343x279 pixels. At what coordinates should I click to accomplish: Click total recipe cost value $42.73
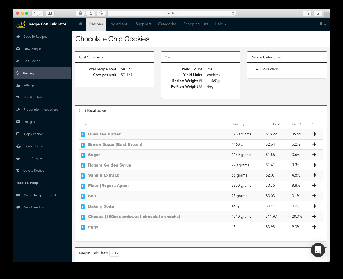[x=127, y=69]
